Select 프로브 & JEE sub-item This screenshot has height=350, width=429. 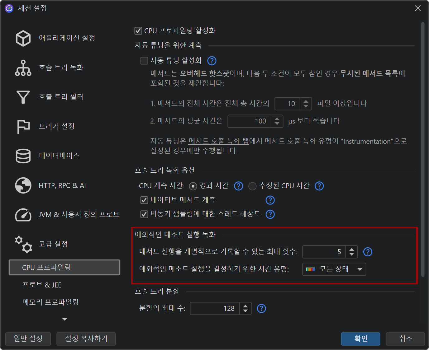pos(64,285)
